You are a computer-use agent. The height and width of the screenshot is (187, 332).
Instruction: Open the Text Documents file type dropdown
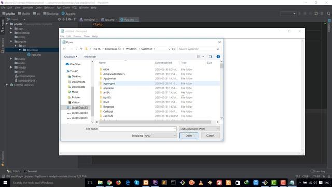pos(199,129)
